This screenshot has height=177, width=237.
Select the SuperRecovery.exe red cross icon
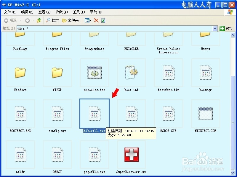(x=132, y=155)
